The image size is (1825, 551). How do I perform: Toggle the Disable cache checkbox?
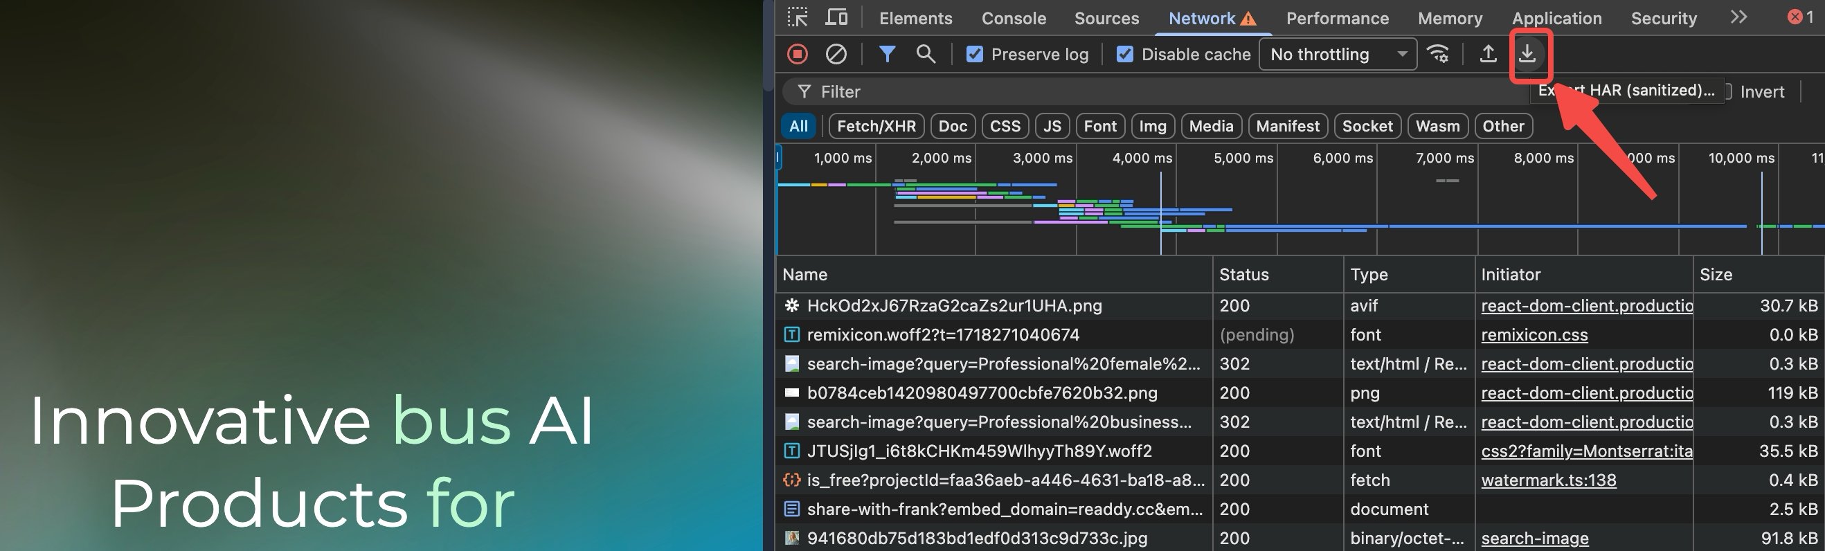click(1125, 55)
